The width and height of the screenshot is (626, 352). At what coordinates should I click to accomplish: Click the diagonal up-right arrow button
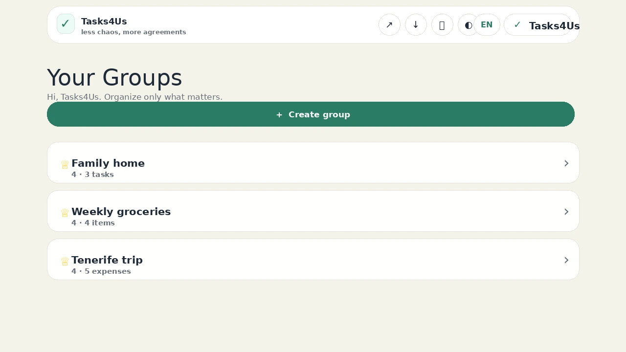[x=389, y=25]
